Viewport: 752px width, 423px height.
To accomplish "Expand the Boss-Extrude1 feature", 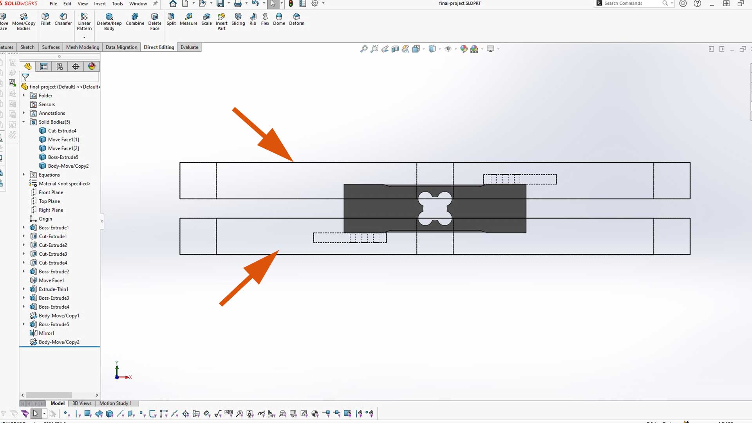I will 23,228.
